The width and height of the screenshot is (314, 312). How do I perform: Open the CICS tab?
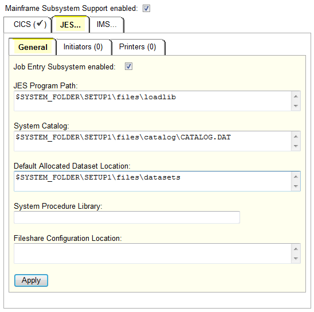pos(28,25)
